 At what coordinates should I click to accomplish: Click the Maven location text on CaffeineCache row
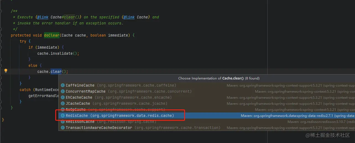coord(291,86)
